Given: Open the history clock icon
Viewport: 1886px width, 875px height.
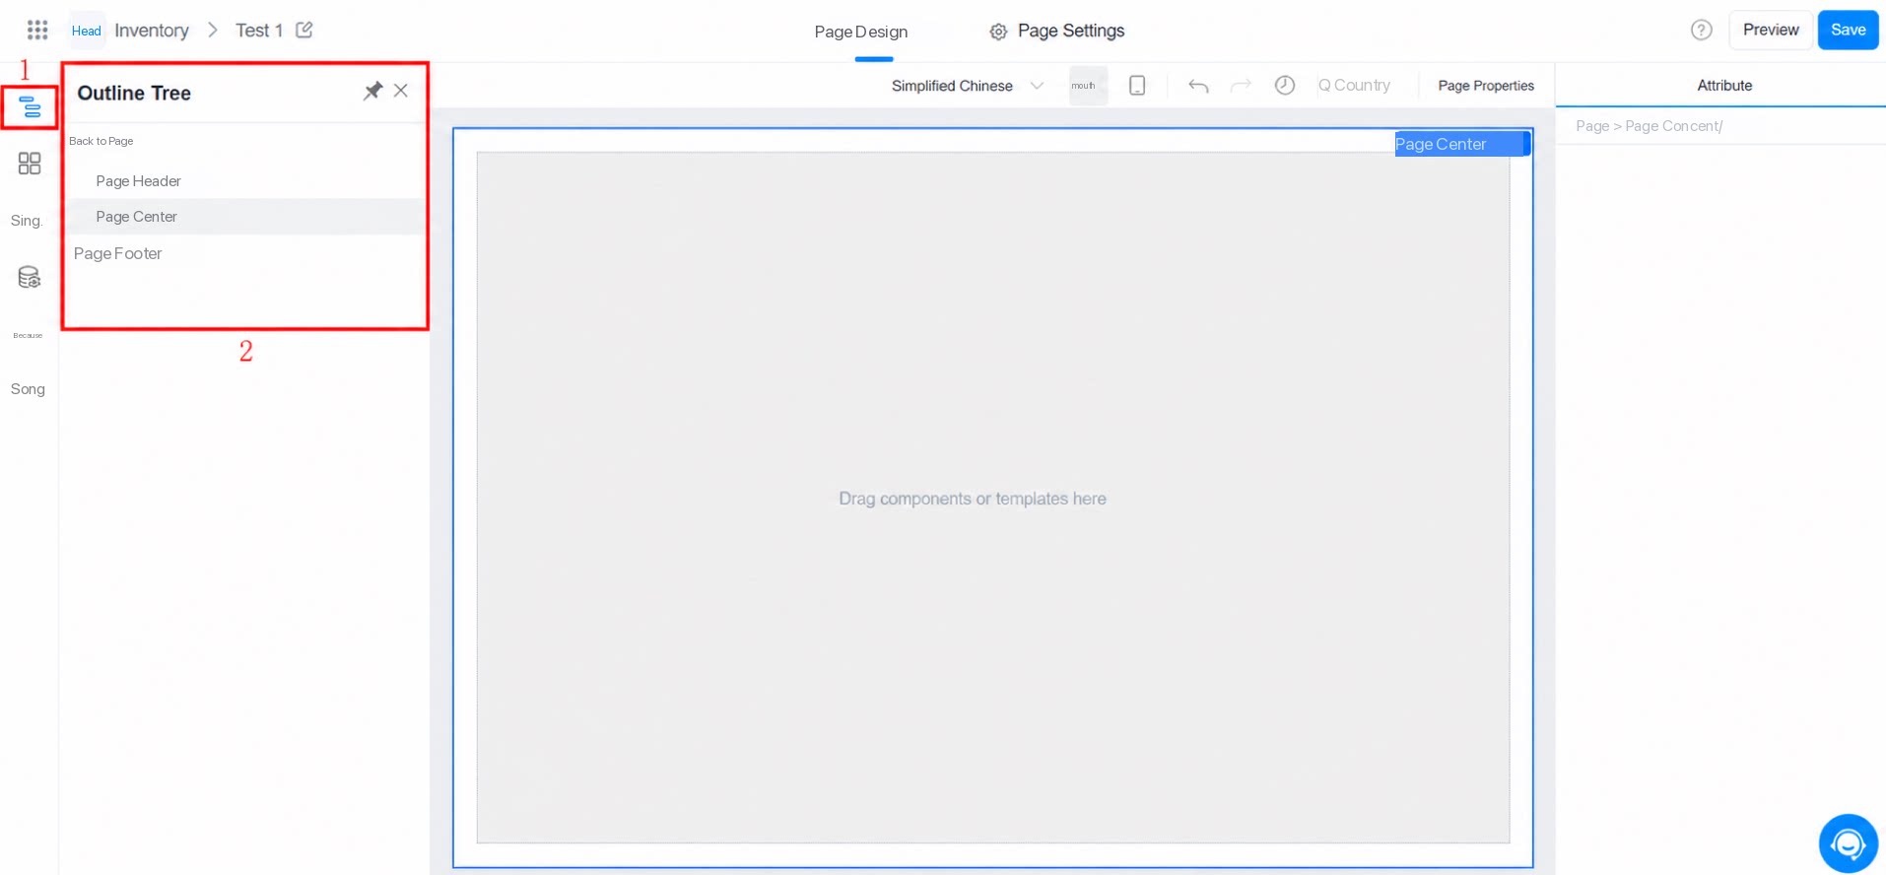Looking at the screenshot, I should [x=1285, y=86].
